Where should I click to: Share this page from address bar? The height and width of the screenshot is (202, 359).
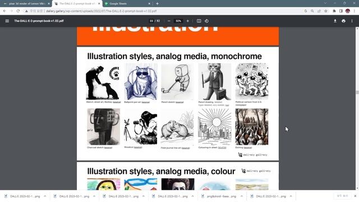pyautogui.click(x=319, y=11)
